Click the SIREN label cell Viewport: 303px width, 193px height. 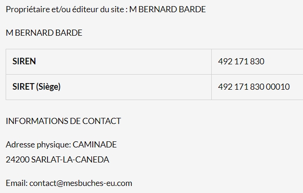[109, 62]
